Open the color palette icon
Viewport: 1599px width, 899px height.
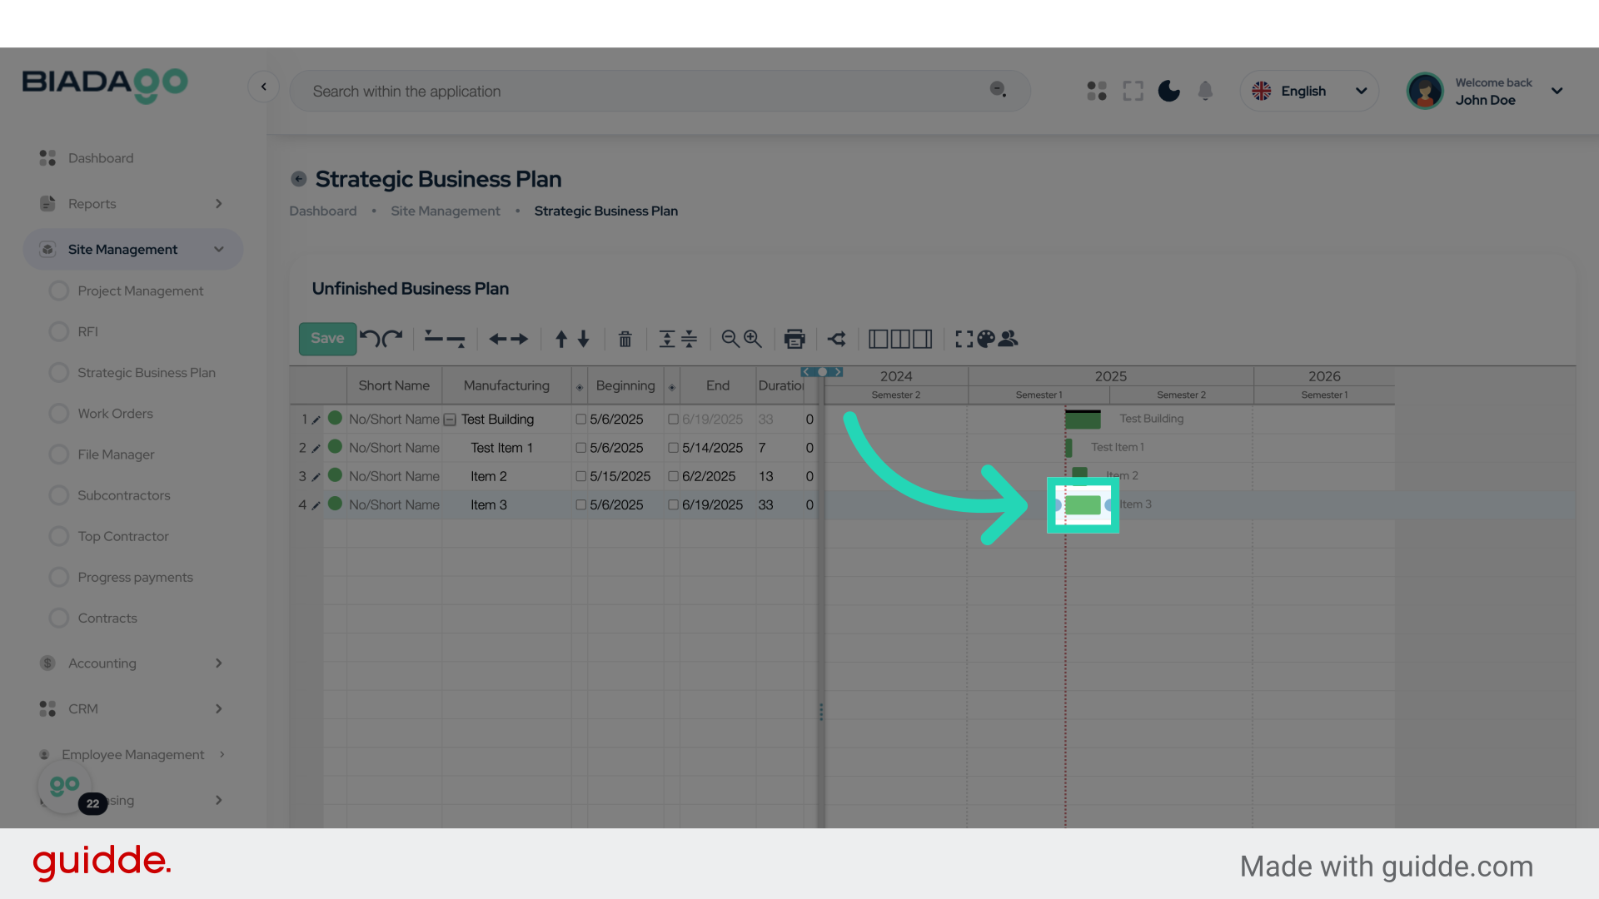986,339
